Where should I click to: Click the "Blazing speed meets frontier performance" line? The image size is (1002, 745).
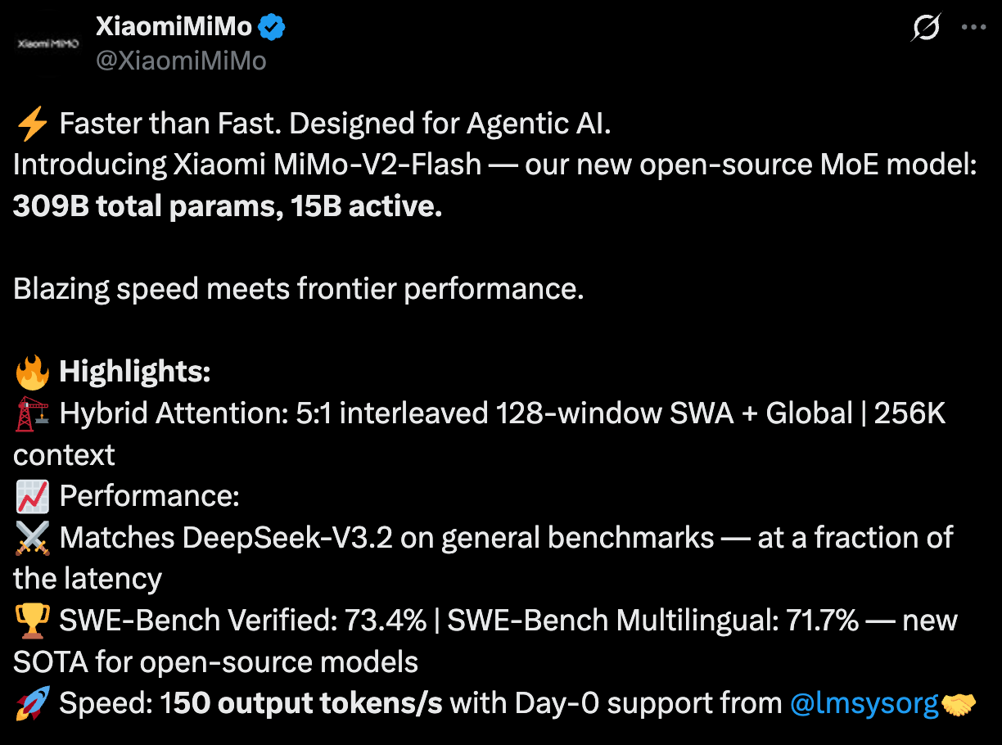click(x=298, y=291)
